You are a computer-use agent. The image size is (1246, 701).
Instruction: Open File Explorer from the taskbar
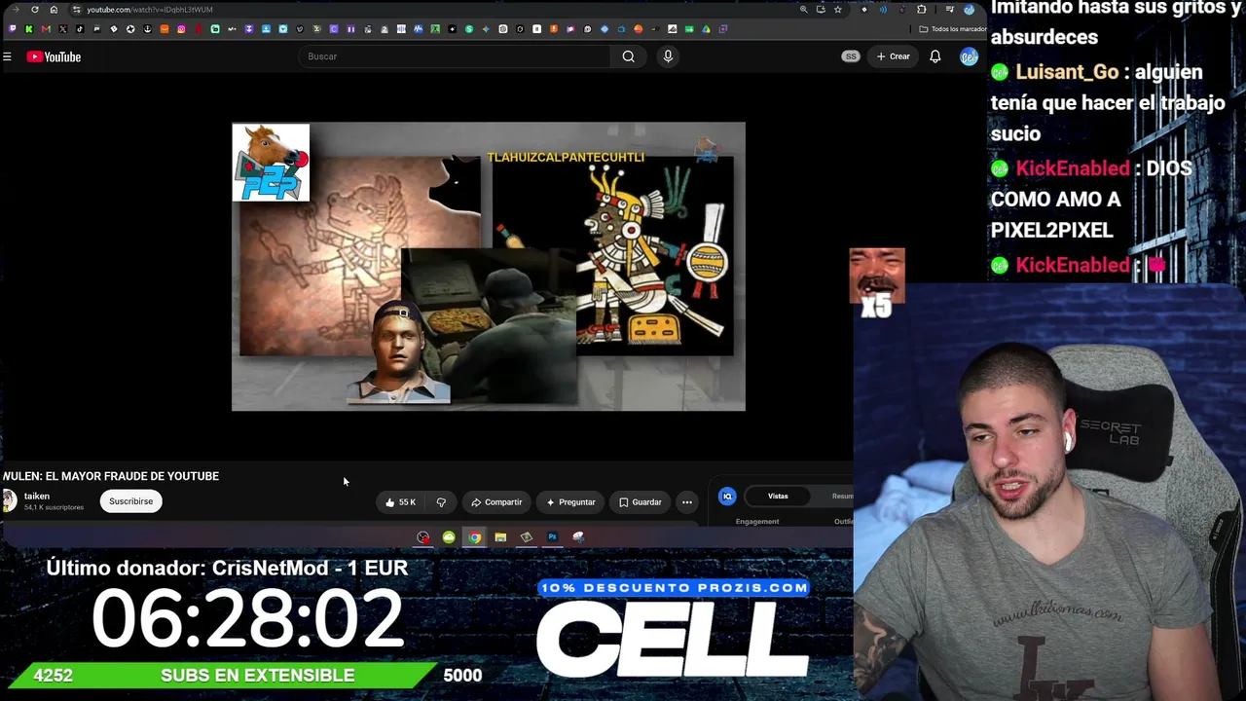(500, 537)
